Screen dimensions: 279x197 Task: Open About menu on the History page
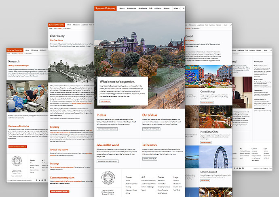pyautogui.click(x=69, y=25)
